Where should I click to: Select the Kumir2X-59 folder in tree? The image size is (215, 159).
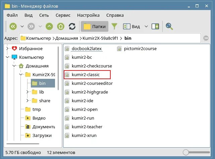click(x=44, y=74)
